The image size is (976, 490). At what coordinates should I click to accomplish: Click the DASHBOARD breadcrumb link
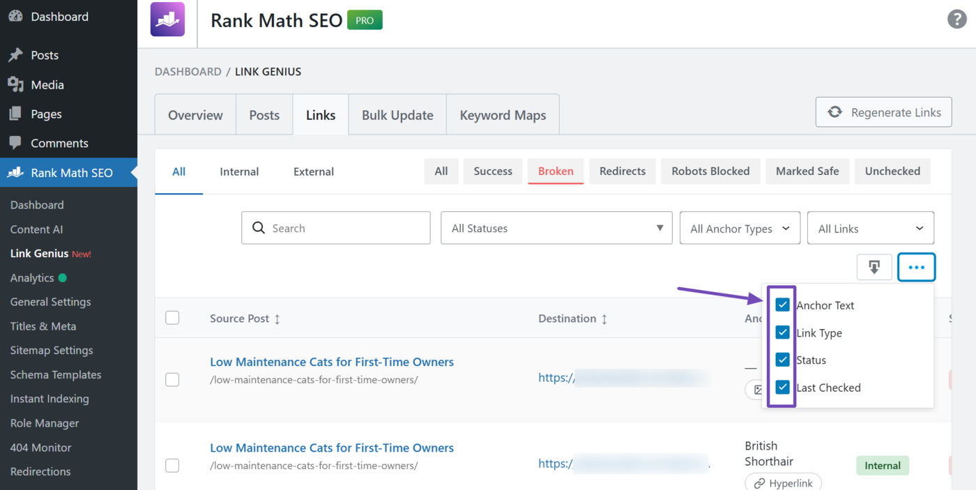pos(188,71)
